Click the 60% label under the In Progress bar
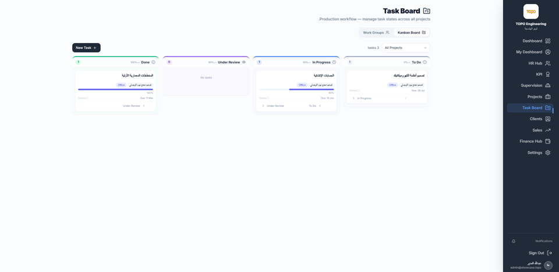This screenshot has width=559, height=272. click(x=331, y=93)
